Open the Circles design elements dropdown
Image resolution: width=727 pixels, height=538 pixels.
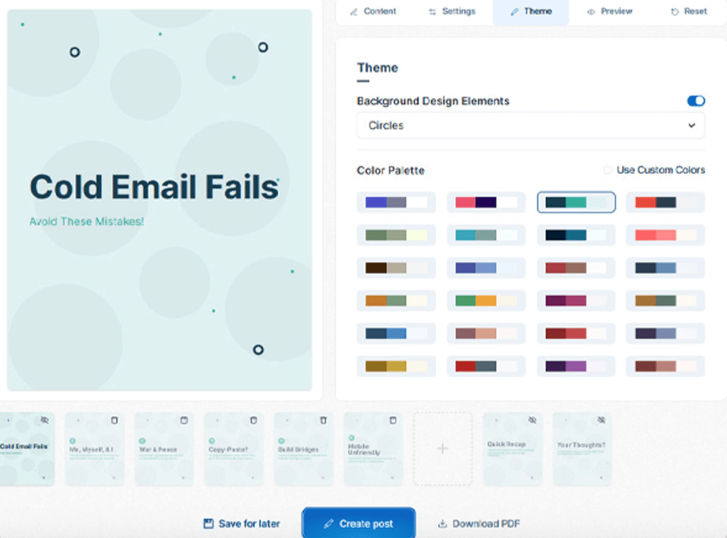point(530,126)
